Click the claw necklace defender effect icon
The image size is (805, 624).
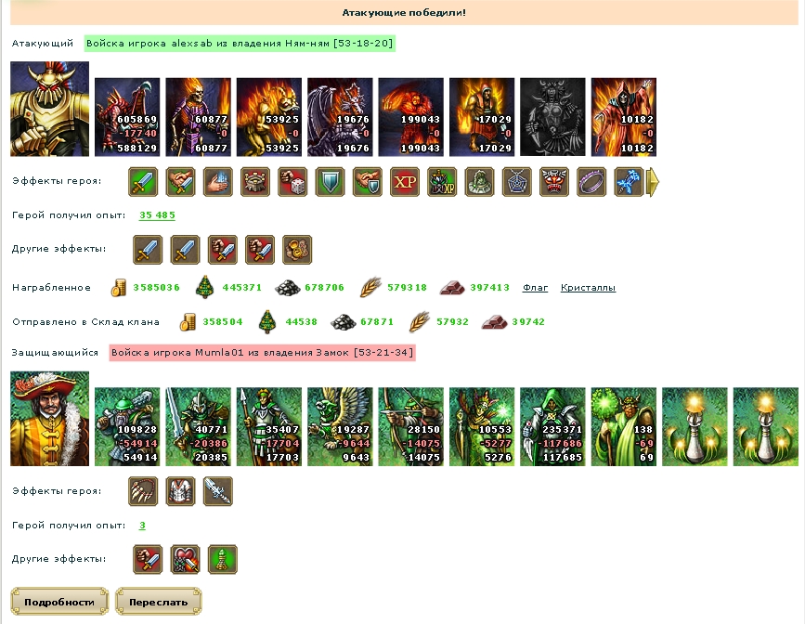(143, 491)
